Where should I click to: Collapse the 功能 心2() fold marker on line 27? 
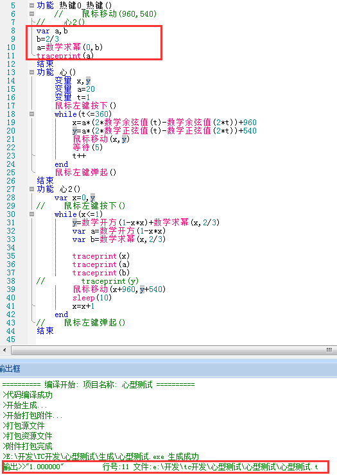tap(31, 189)
